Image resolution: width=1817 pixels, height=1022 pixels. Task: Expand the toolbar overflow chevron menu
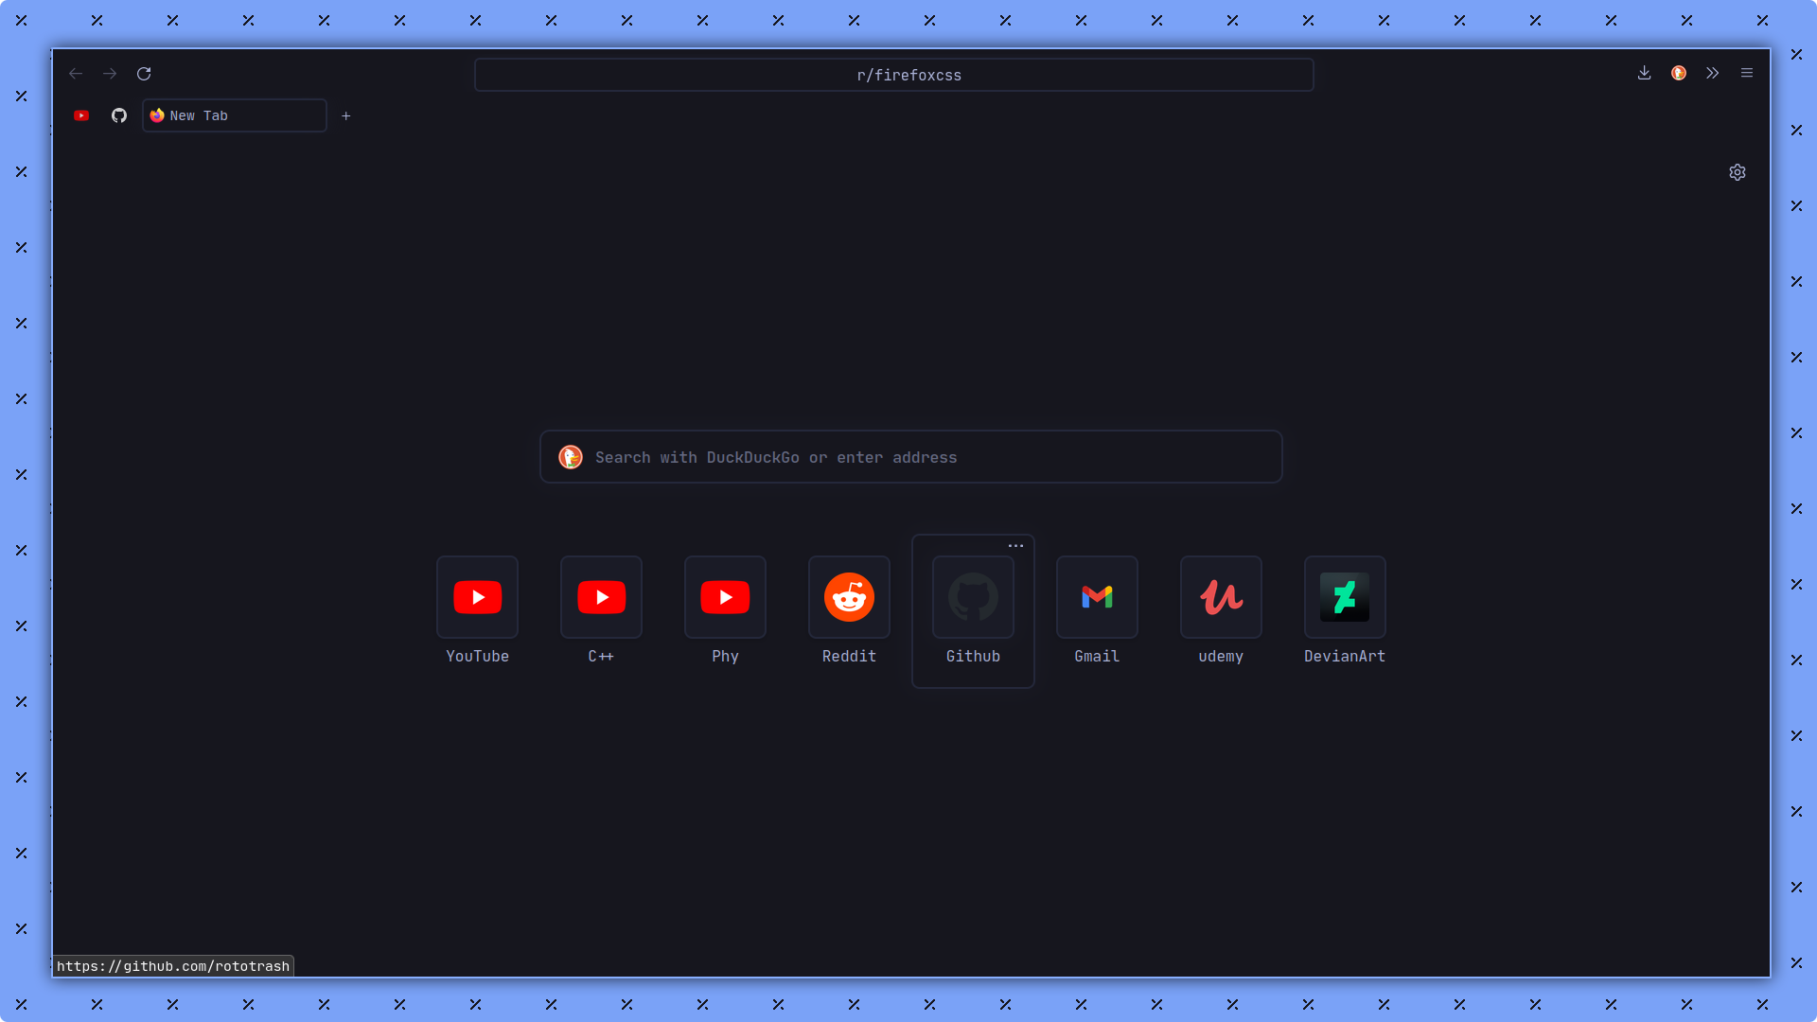[x=1712, y=73]
